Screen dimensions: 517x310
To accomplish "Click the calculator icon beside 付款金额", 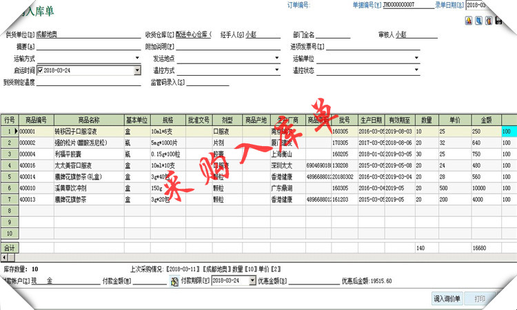I will click(x=174, y=281).
